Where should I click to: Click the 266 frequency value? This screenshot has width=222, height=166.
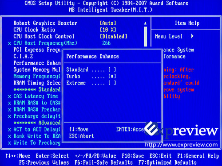pyautogui.click(x=107, y=43)
